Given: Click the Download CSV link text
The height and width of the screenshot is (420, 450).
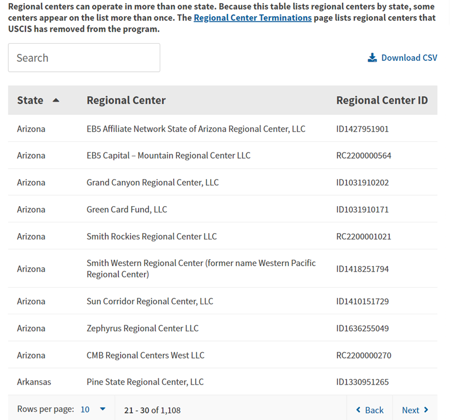Looking at the screenshot, I should pos(409,58).
